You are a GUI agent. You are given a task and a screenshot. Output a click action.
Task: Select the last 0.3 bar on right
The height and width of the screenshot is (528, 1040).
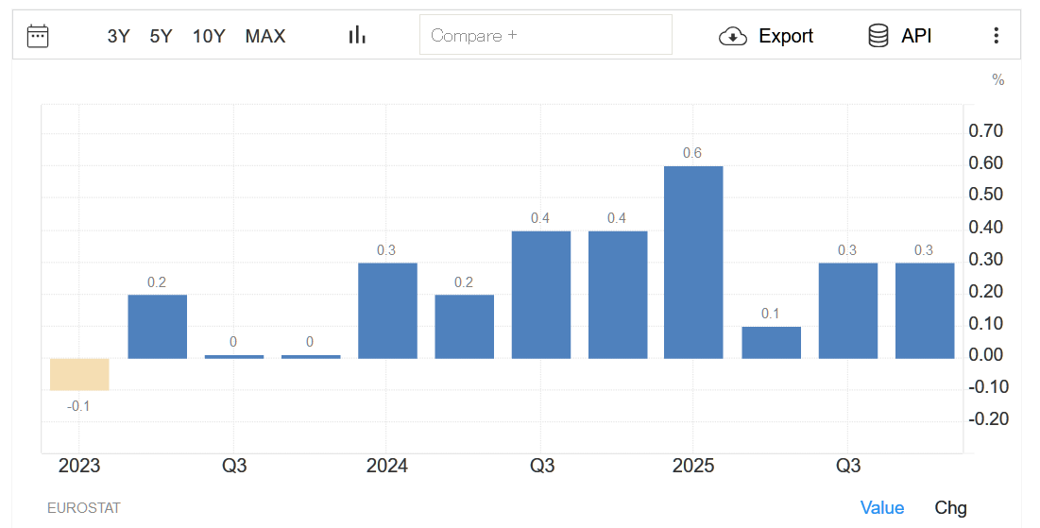[x=924, y=311]
